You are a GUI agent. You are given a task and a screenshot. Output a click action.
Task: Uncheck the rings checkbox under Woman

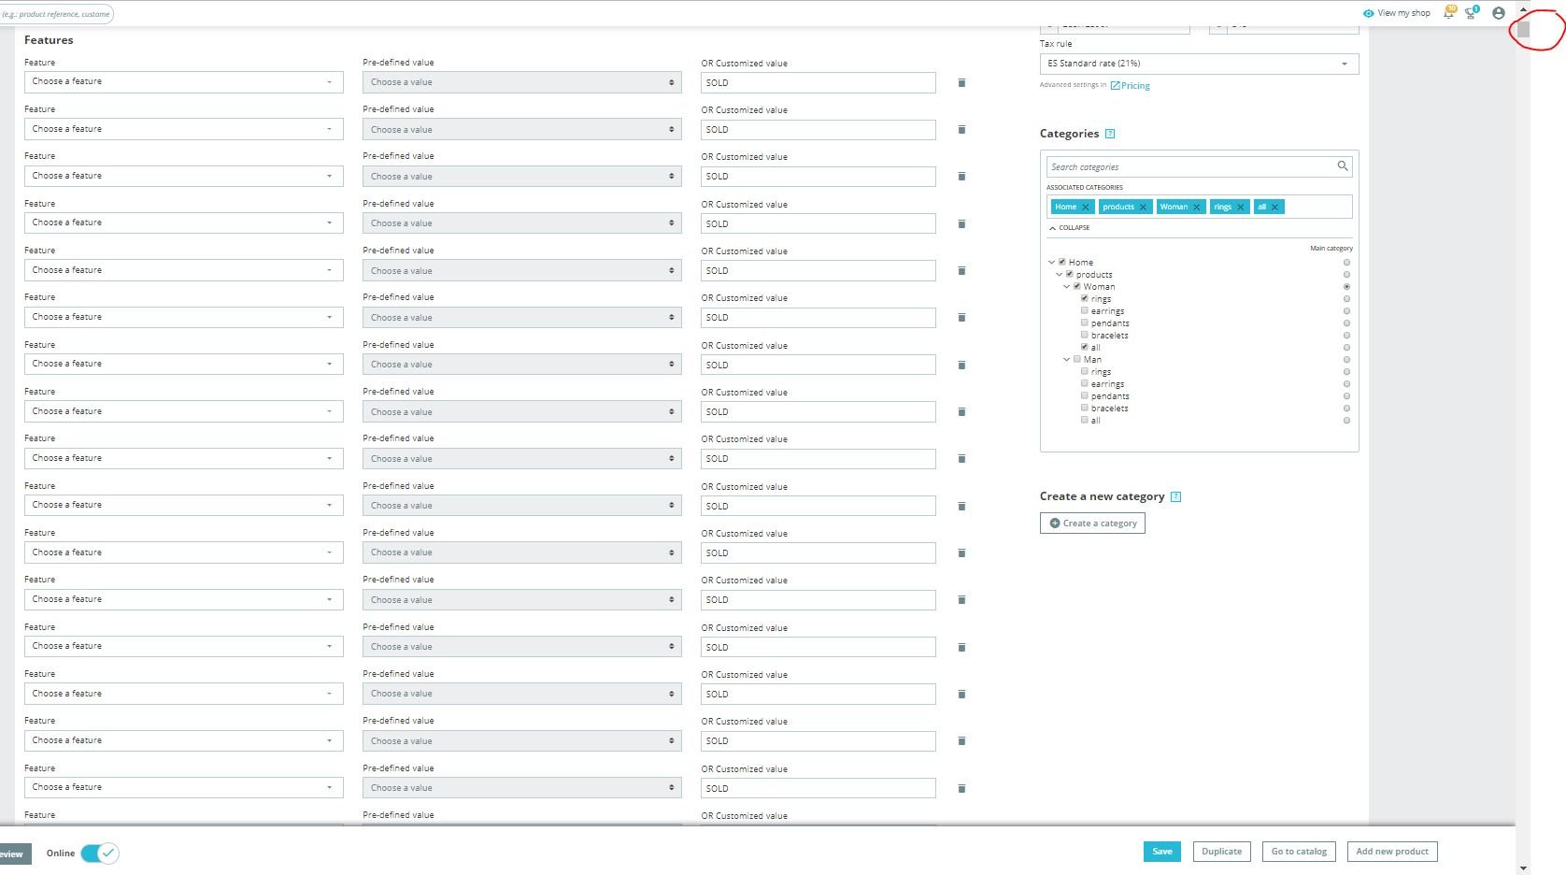(1085, 298)
